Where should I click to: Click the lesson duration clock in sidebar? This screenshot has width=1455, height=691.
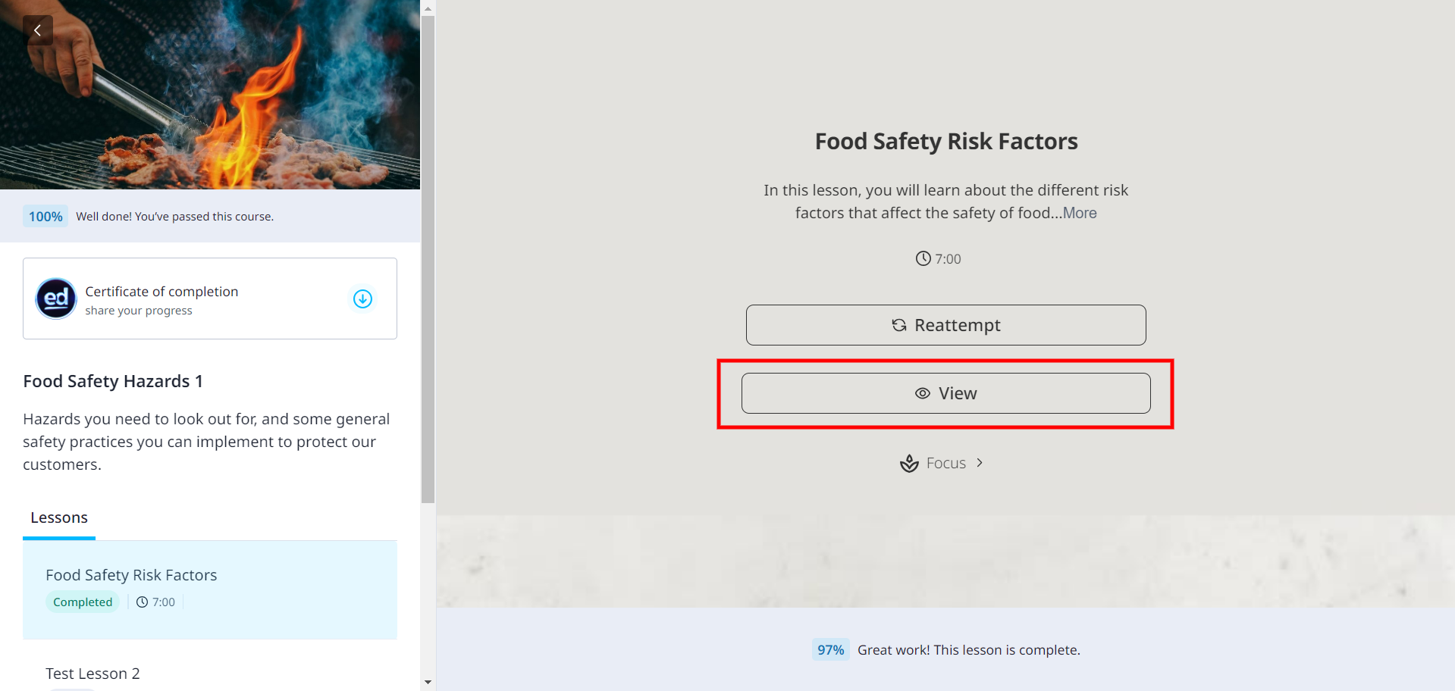coord(143,602)
